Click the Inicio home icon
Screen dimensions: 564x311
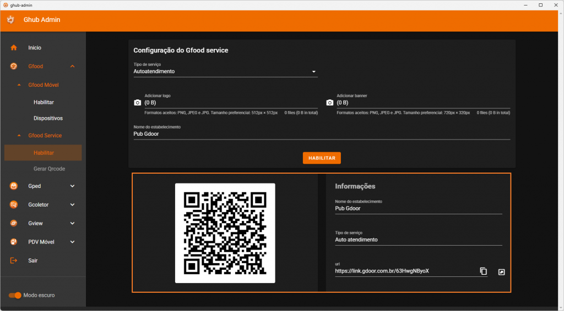(x=14, y=48)
